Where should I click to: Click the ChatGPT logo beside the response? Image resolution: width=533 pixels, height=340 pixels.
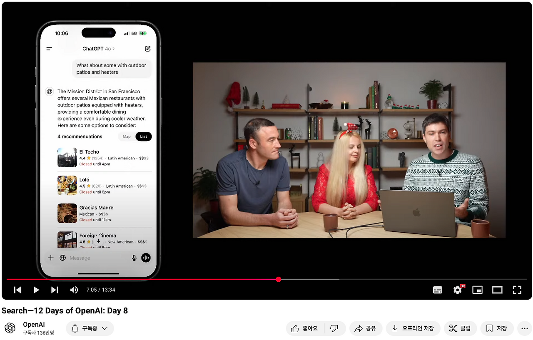point(50,92)
